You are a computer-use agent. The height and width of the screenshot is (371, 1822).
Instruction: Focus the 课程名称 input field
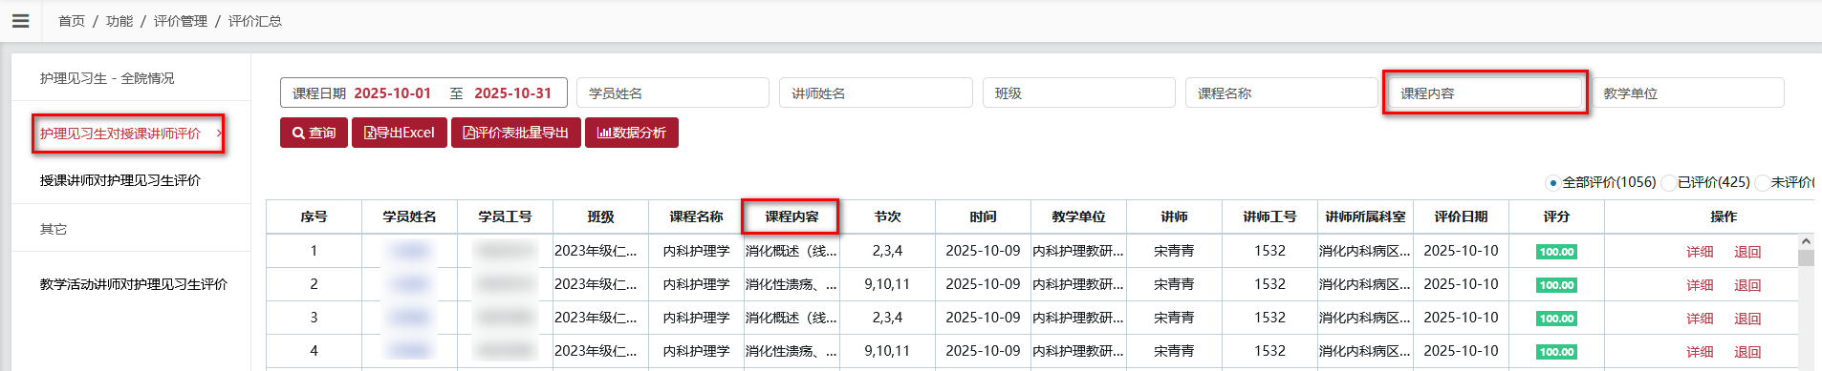coord(1282,93)
